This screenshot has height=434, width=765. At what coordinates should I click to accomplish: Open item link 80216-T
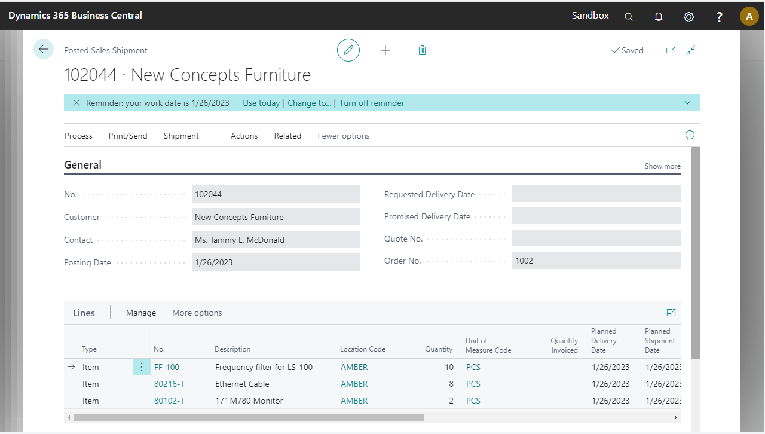169,384
